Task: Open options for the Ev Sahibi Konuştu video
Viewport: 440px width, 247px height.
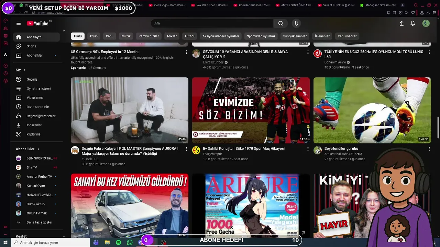Action: pyautogui.click(x=308, y=149)
